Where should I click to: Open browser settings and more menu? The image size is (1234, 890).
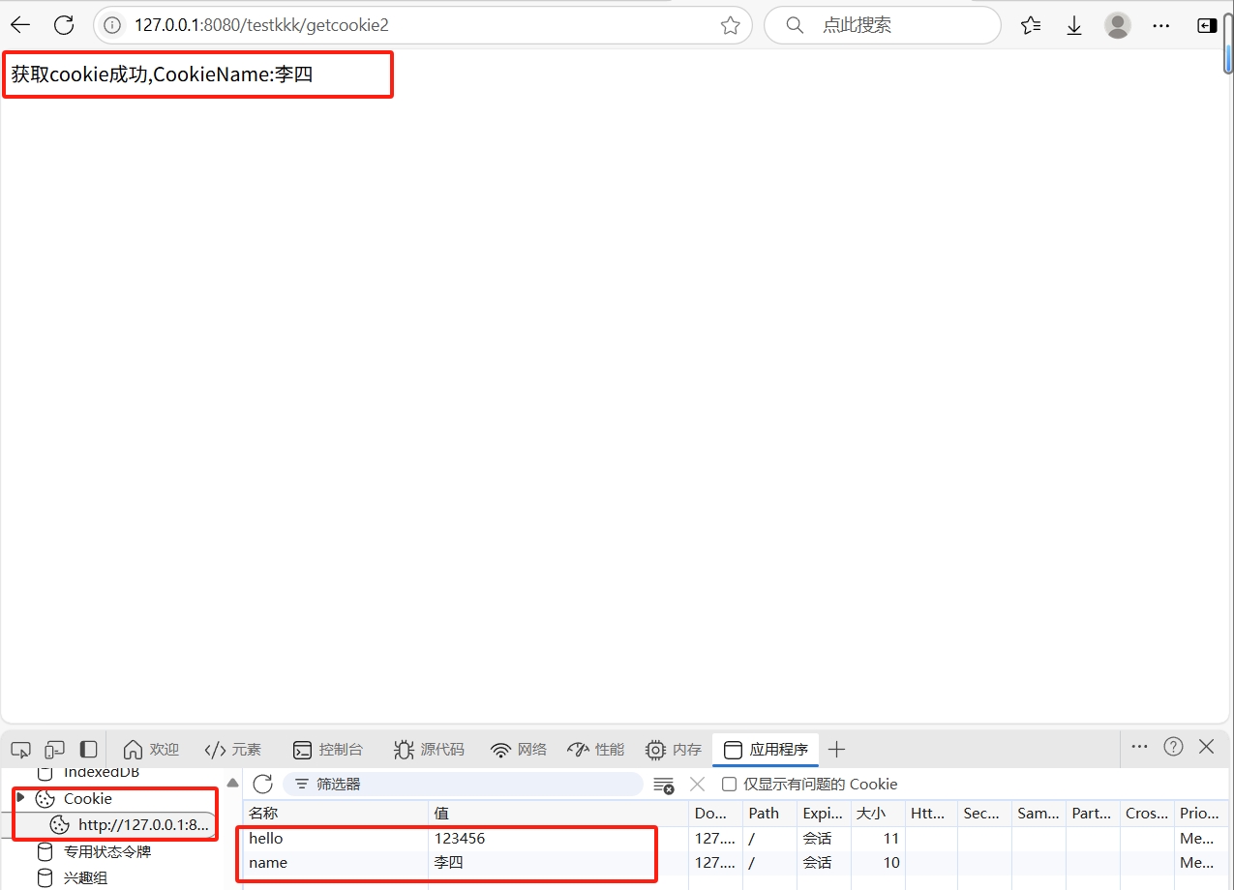[x=1161, y=25]
